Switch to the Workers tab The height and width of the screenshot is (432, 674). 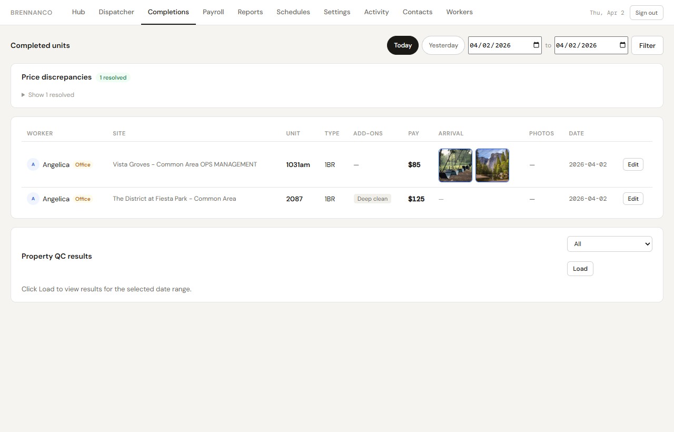[459, 12]
